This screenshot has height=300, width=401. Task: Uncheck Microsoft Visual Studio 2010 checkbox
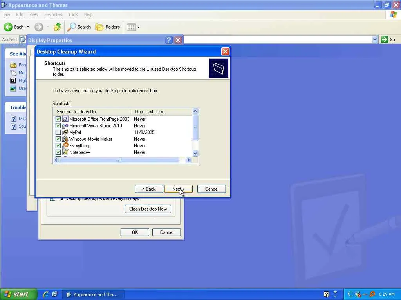(58, 125)
